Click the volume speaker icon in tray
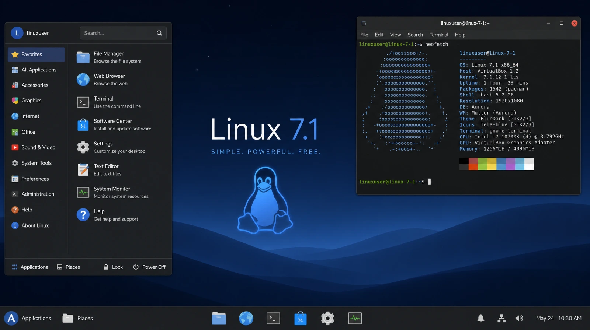Image resolution: width=590 pixels, height=330 pixels. coord(519,318)
